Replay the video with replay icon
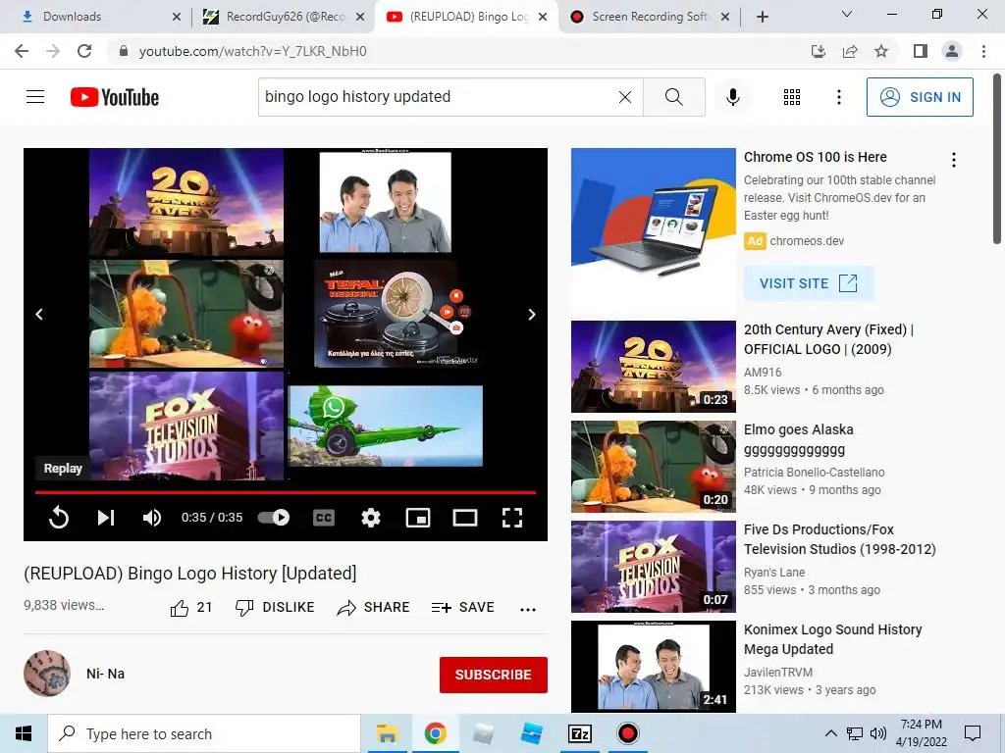 59,518
